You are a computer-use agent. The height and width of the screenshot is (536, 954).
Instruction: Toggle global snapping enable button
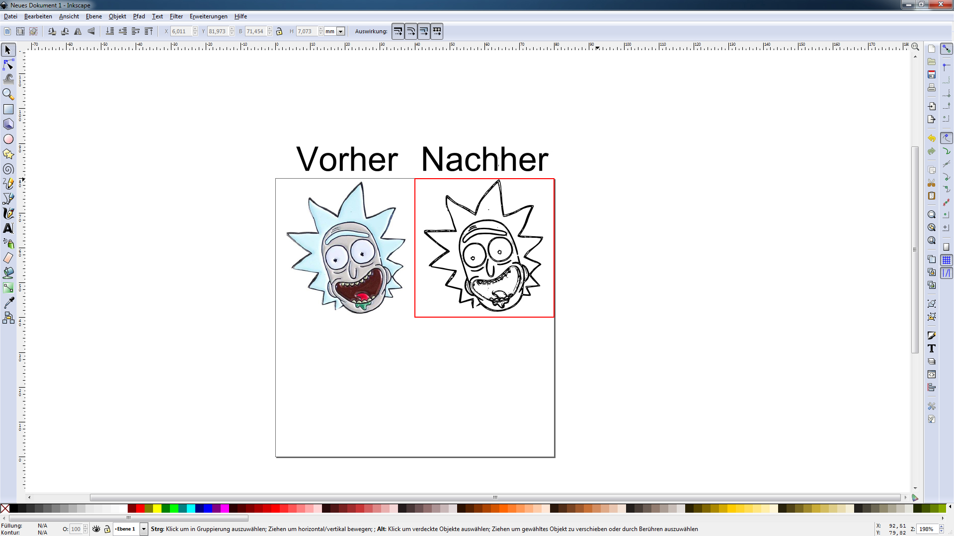947,49
